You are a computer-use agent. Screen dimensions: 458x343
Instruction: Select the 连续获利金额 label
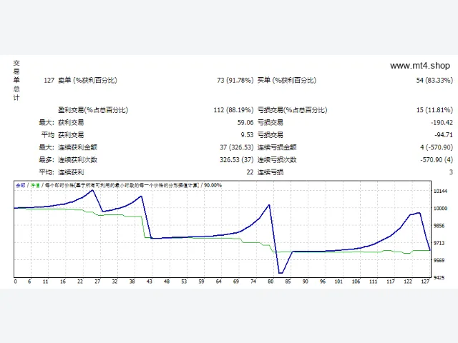[x=77, y=147]
